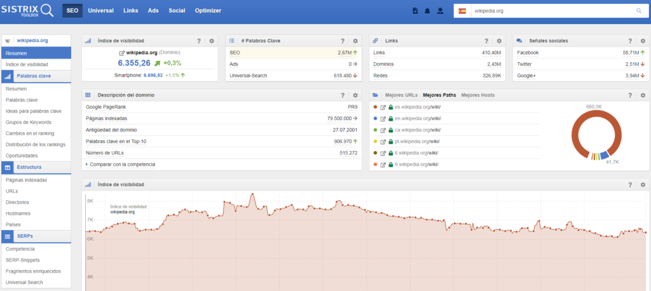Select the Mejores Paths tab

(439, 95)
